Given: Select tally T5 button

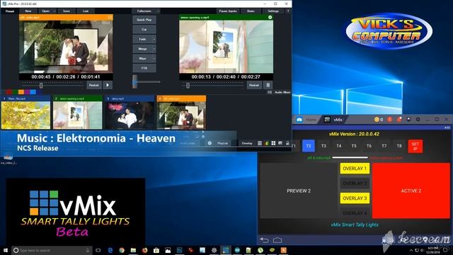Looking at the screenshot, I should tap(354, 146).
